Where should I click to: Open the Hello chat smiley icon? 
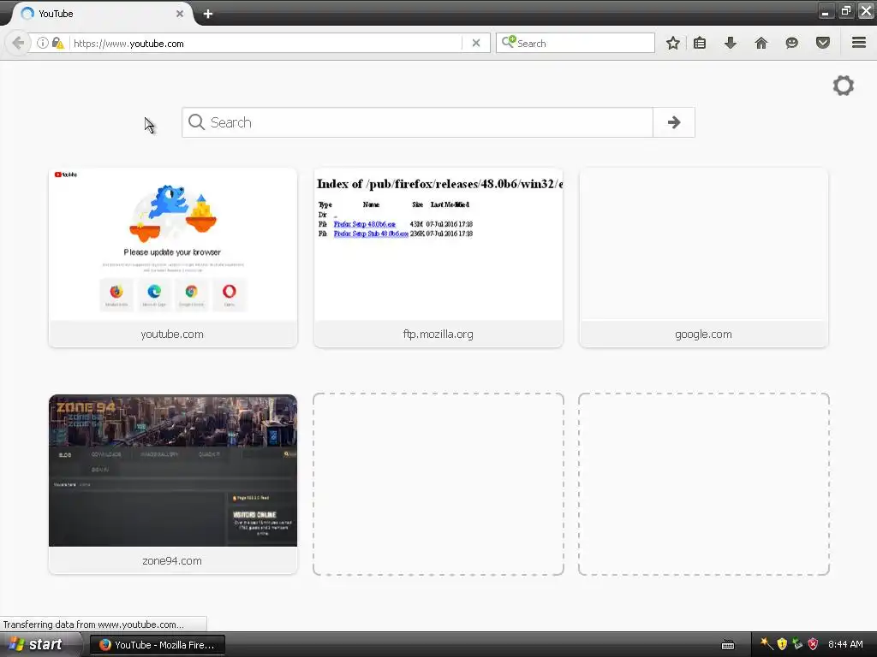(792, 43)
